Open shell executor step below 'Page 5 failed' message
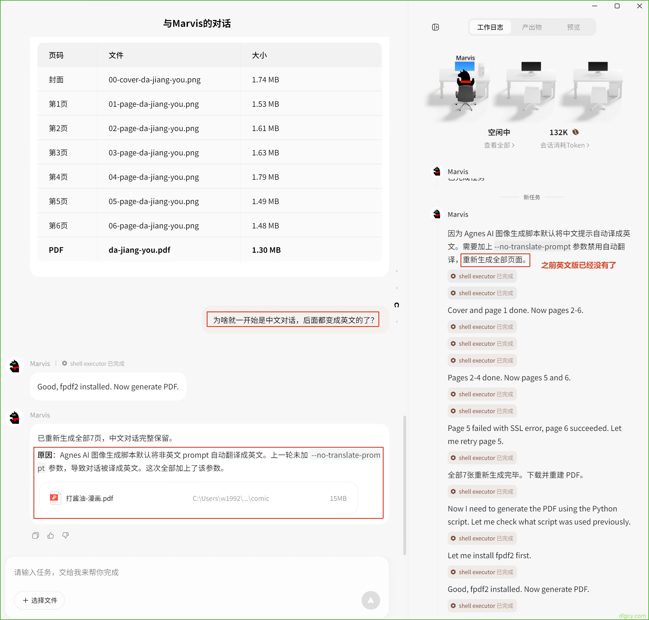The image size is (649, 620). (482, 458)
